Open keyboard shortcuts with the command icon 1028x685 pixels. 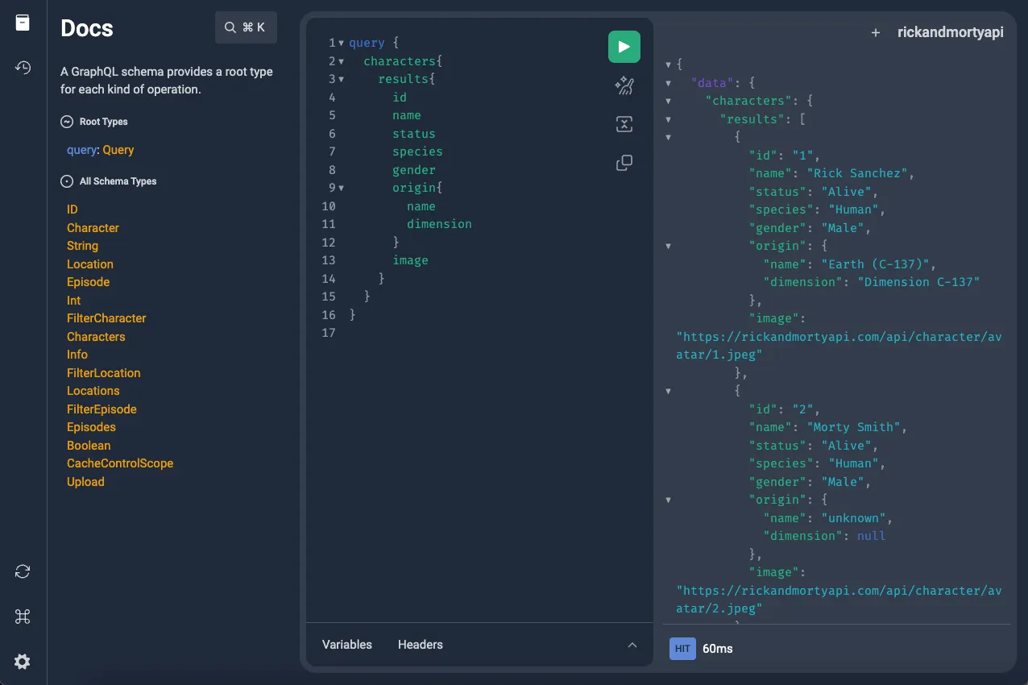point(23,616)
